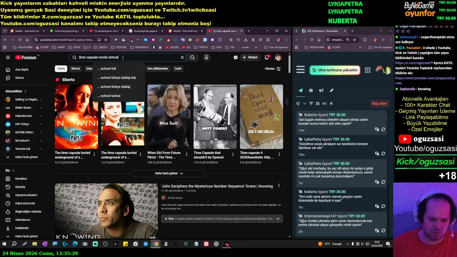Click inside the YouTube search field
Image resolution: width=457 pixels, height=257 pixels.
[128, 57]
